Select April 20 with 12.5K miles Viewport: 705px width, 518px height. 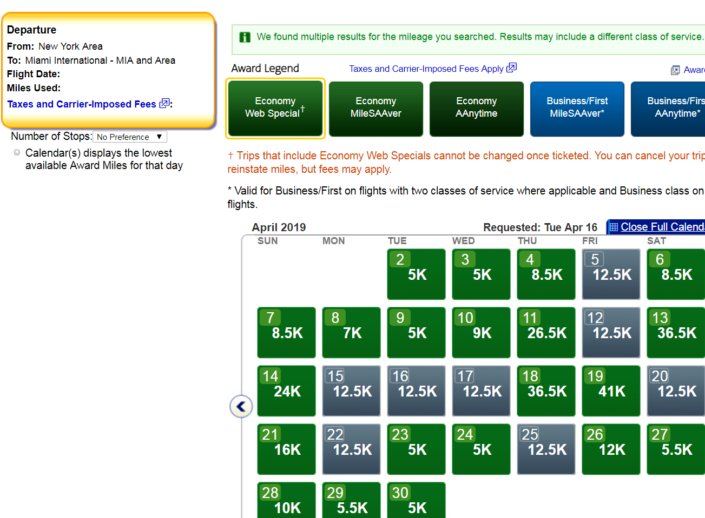676,391
